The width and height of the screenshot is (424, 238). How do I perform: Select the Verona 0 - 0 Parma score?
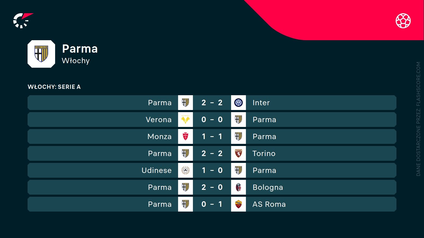pos(212,120)
